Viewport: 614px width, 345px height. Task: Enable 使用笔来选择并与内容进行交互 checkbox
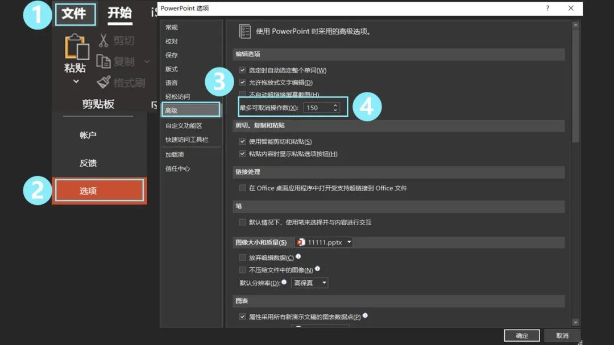click(x=242, y=222)
